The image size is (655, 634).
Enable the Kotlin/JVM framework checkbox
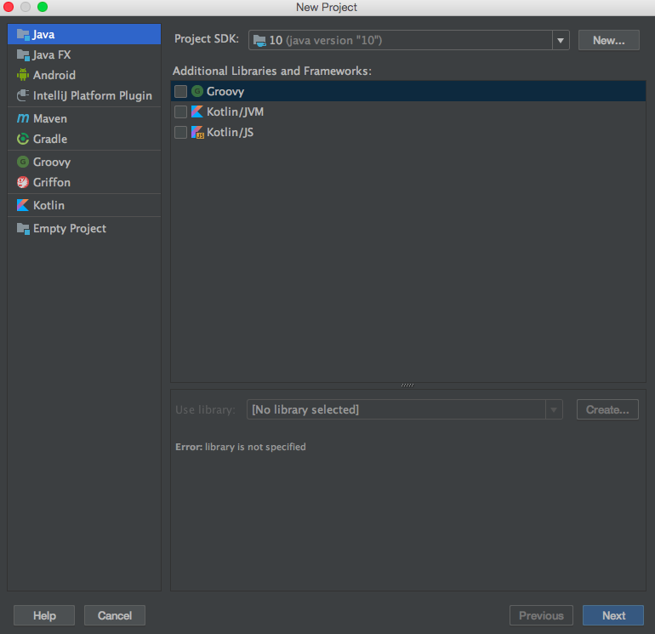pyautogui.click(x=180, y=111)
